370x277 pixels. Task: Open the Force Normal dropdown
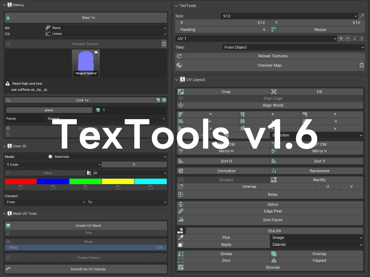(106, 119)
